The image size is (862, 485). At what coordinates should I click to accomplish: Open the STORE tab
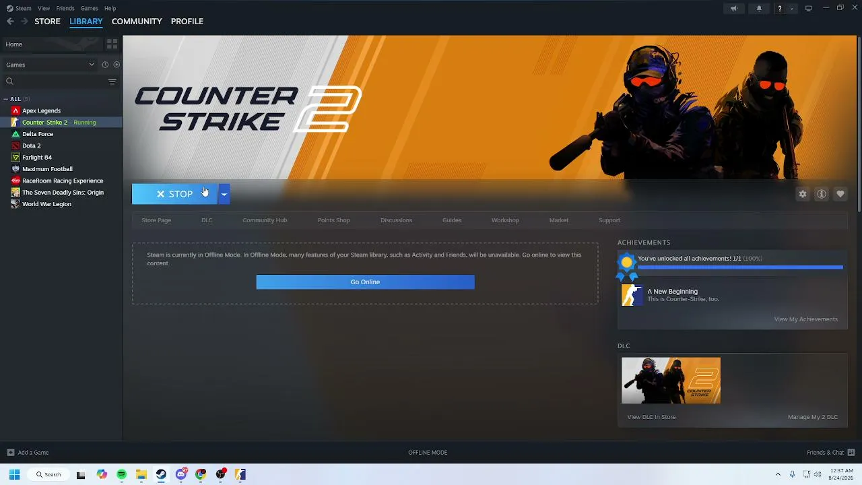pyautogui.click(x=47, y=22)
